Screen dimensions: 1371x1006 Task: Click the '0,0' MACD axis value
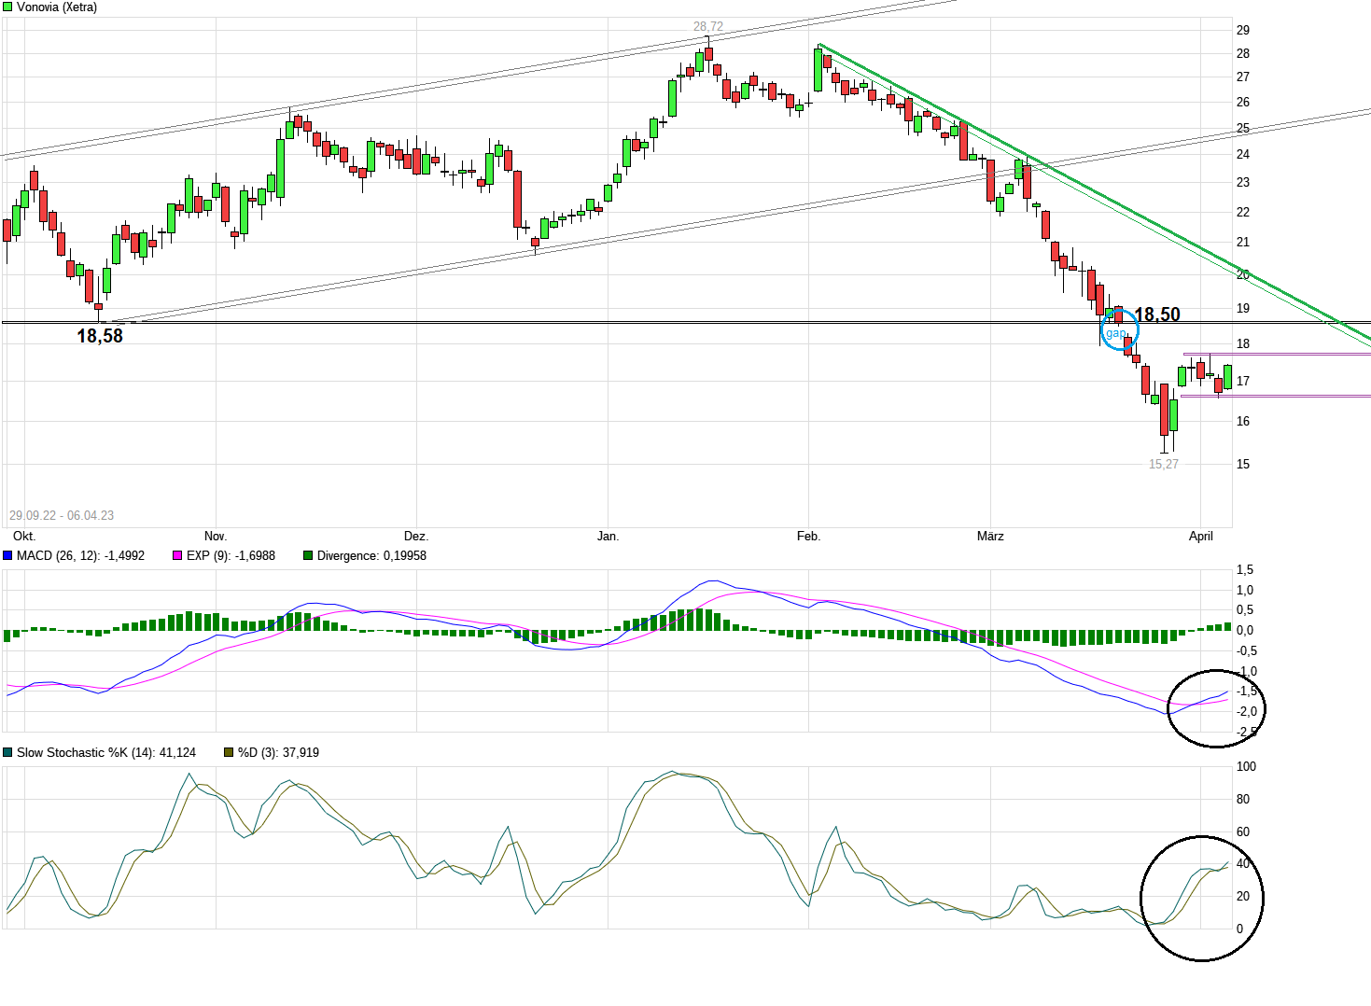click(x=1245, y=631)
